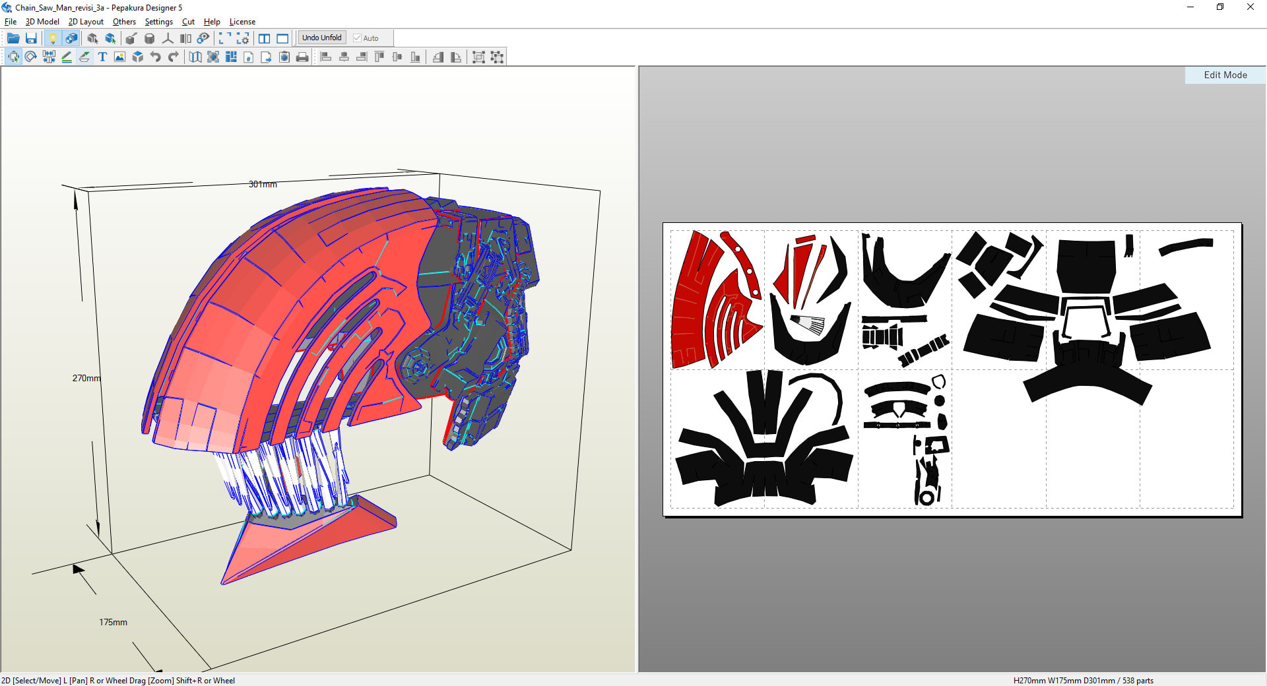Select the Rotate part tool icon
This screenshot has height=686, width=1267.
pos(30,57)
